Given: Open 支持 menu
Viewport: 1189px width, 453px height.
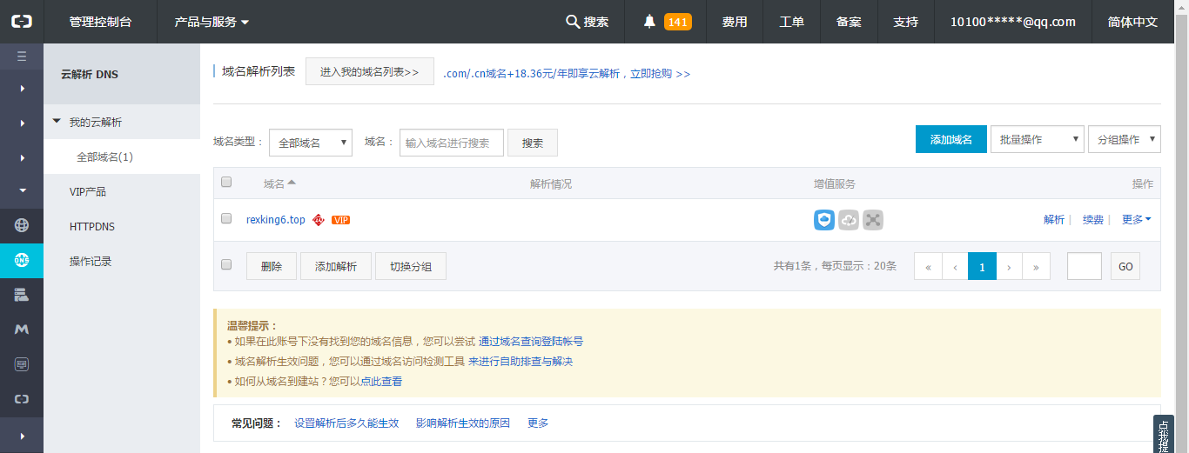Looking at the screenshot, I should [x=906, y=22].
